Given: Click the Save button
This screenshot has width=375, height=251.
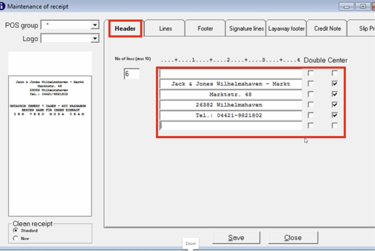Looking at the screenshot, I should click(x=236, y=237).
